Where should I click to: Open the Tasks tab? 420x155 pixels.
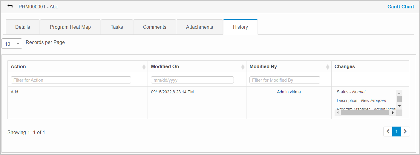pos(117,27)
